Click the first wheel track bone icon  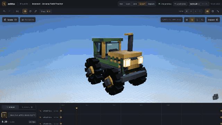pyautogui.click(x=40, y=111)
